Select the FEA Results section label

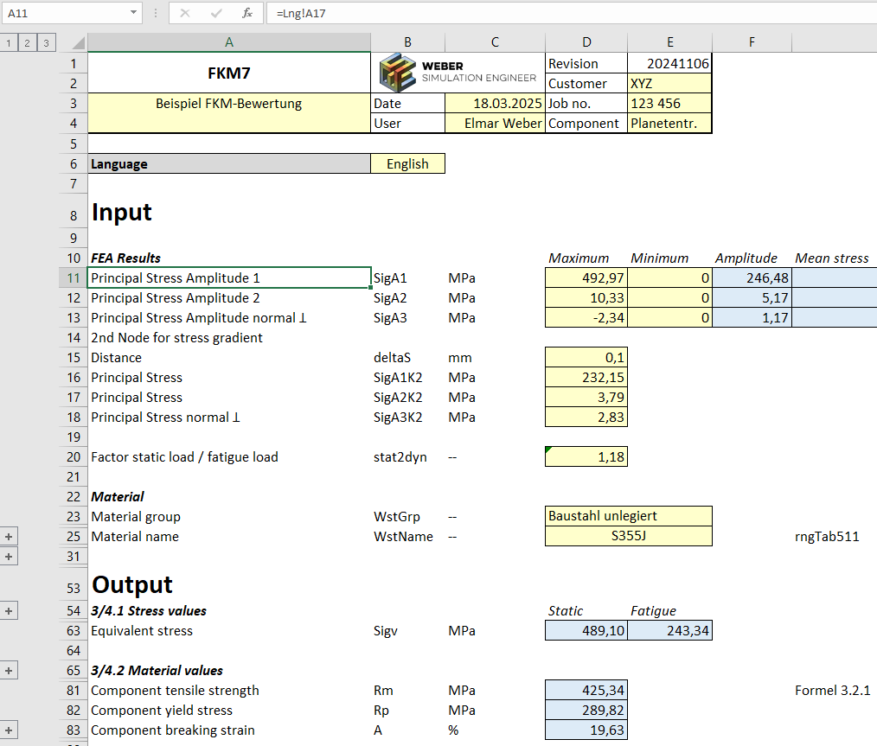tap(126, 258)
